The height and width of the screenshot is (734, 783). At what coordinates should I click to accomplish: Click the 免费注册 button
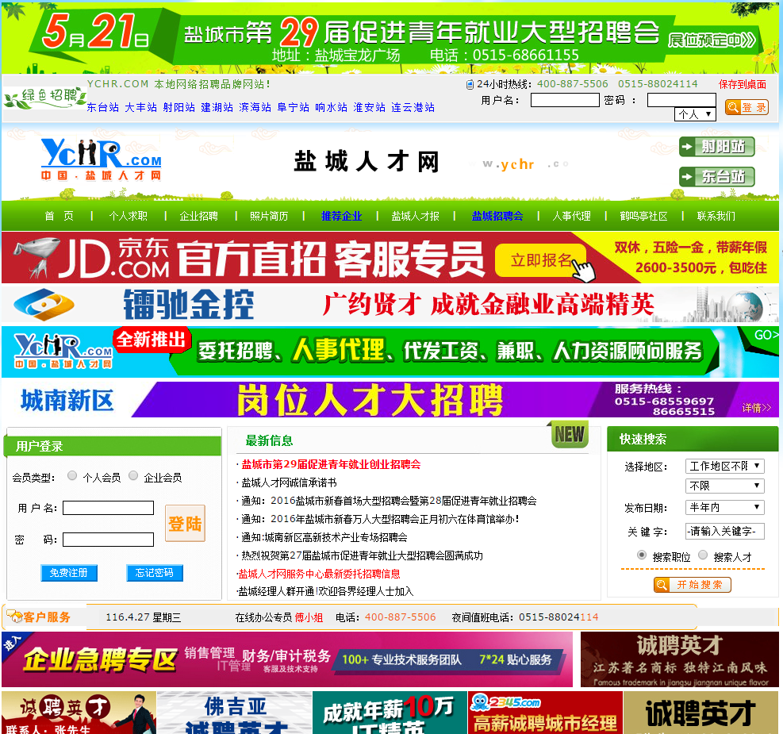coord(69,573)
